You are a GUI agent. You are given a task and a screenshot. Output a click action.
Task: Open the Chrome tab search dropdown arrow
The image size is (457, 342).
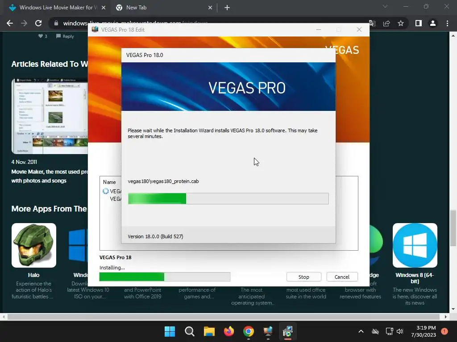385,6
